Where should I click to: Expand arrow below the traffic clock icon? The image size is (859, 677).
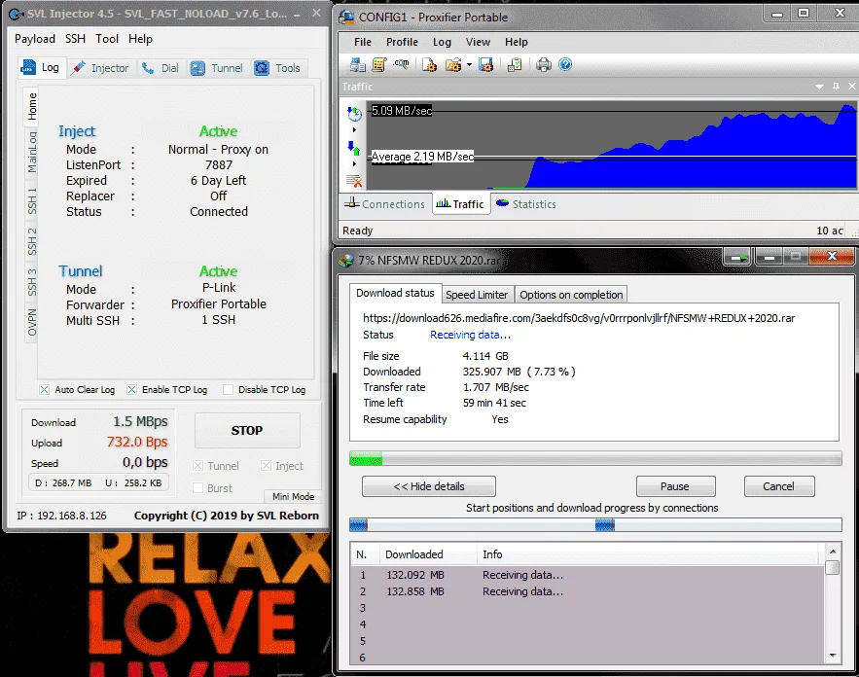(354, 129)
